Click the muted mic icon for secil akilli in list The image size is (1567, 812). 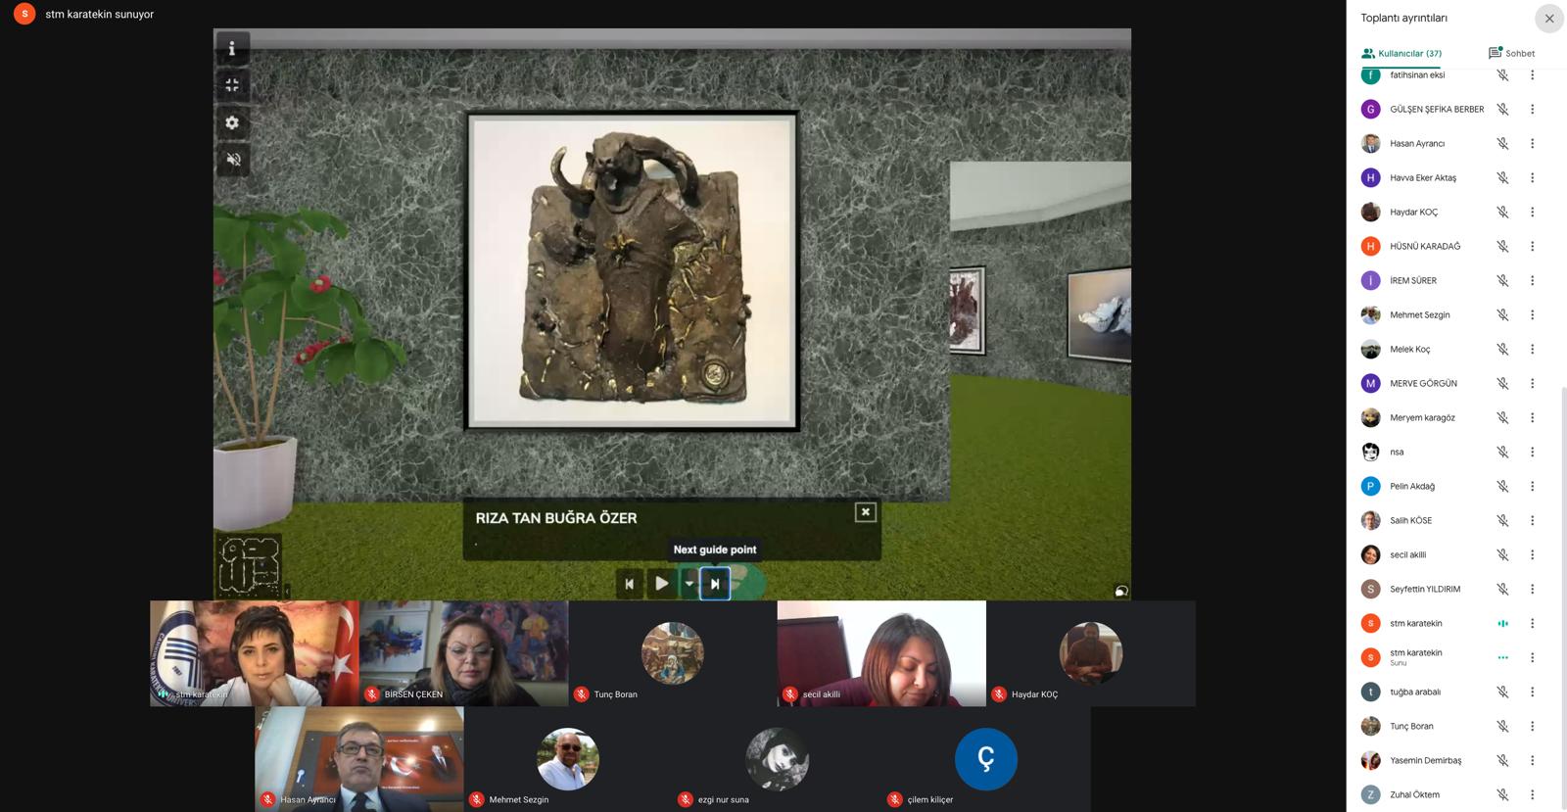(1502, 555)
